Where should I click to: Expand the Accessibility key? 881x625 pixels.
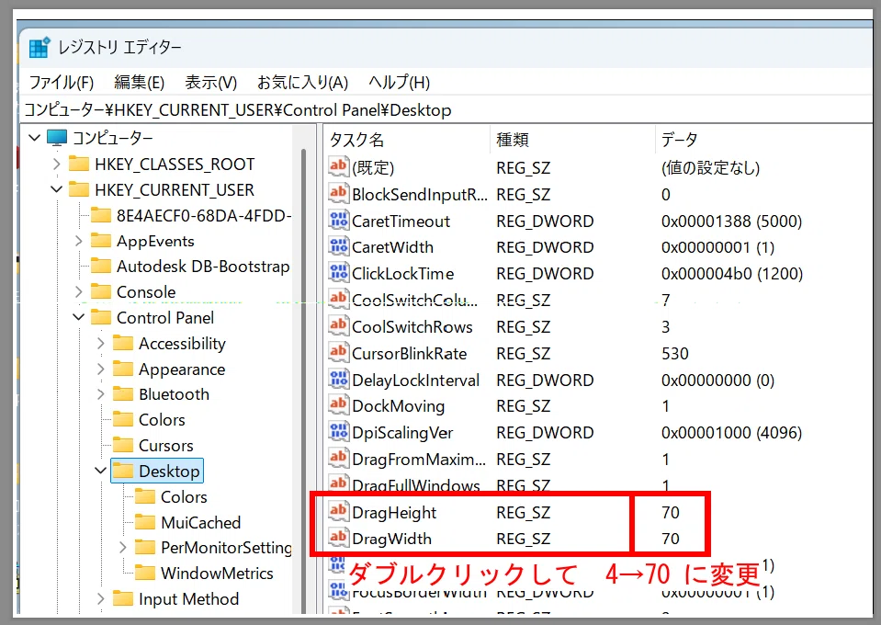pos(100,344)
